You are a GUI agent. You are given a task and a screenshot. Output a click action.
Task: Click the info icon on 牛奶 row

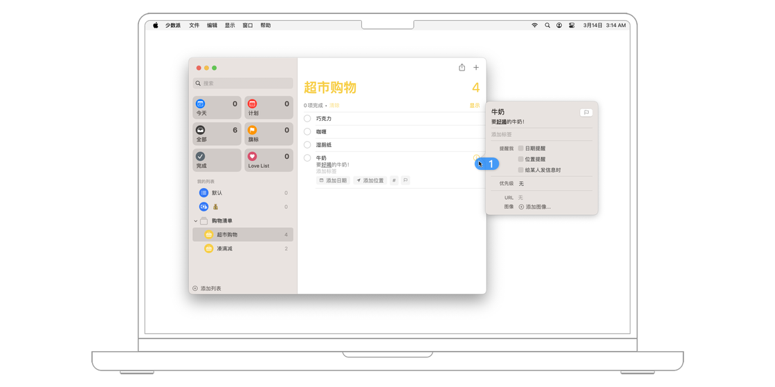477,158
